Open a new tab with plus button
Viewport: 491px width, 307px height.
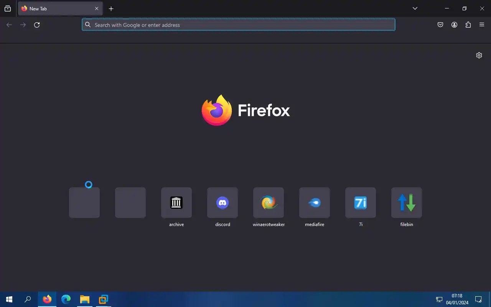pyautogui.click(x=111, y=8)
